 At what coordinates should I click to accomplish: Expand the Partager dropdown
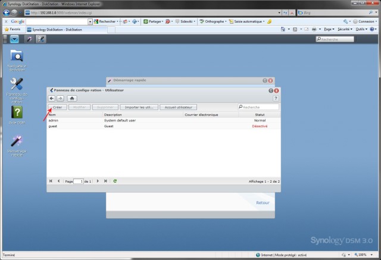click(163, 21)
